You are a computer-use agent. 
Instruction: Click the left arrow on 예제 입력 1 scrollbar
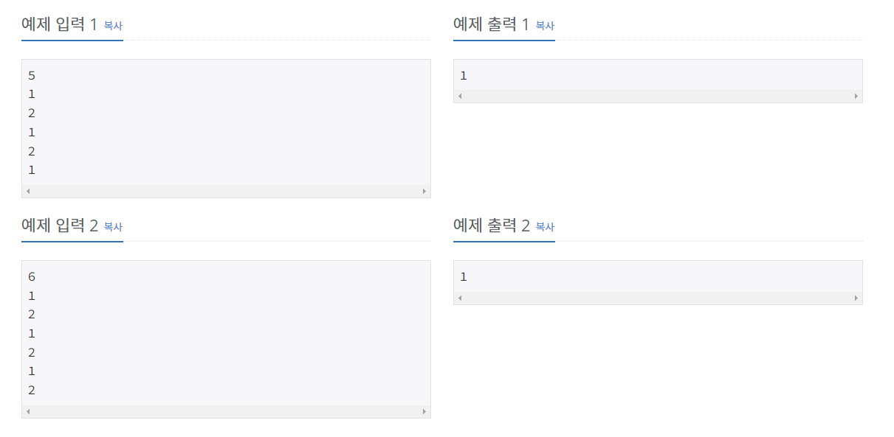28,190
